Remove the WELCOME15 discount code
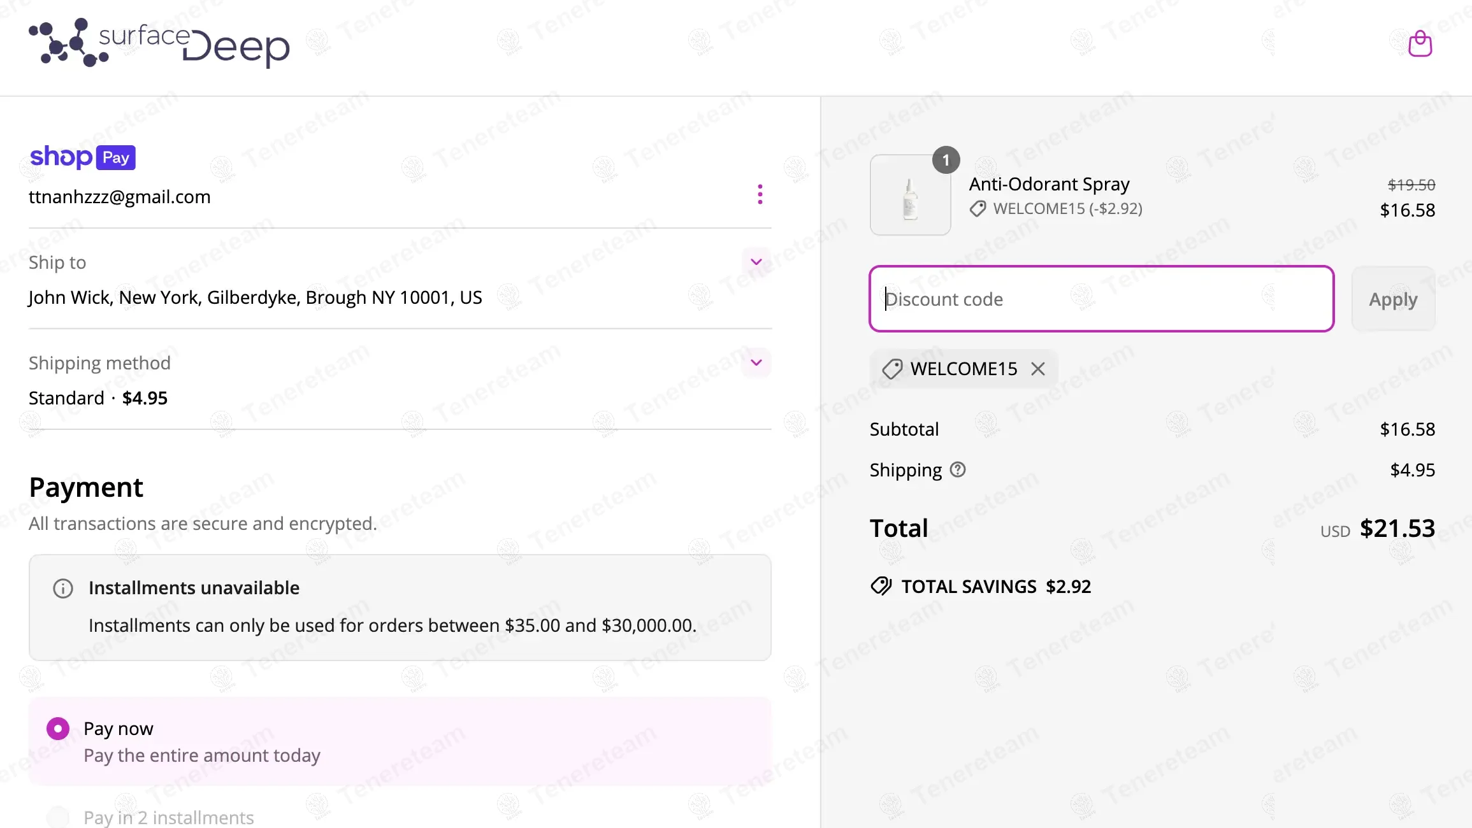Viewport: 1472px width, 828px height. coord(1038,369)
